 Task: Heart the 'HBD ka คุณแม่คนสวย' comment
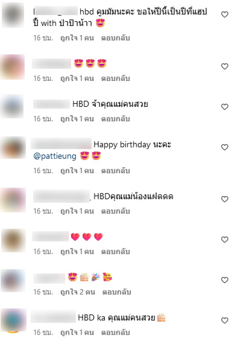225,321
